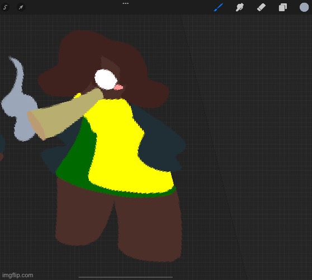This screenshot has width=312, height=280.
Task: Select the Eraser tool
Action: tap(261, 8)
